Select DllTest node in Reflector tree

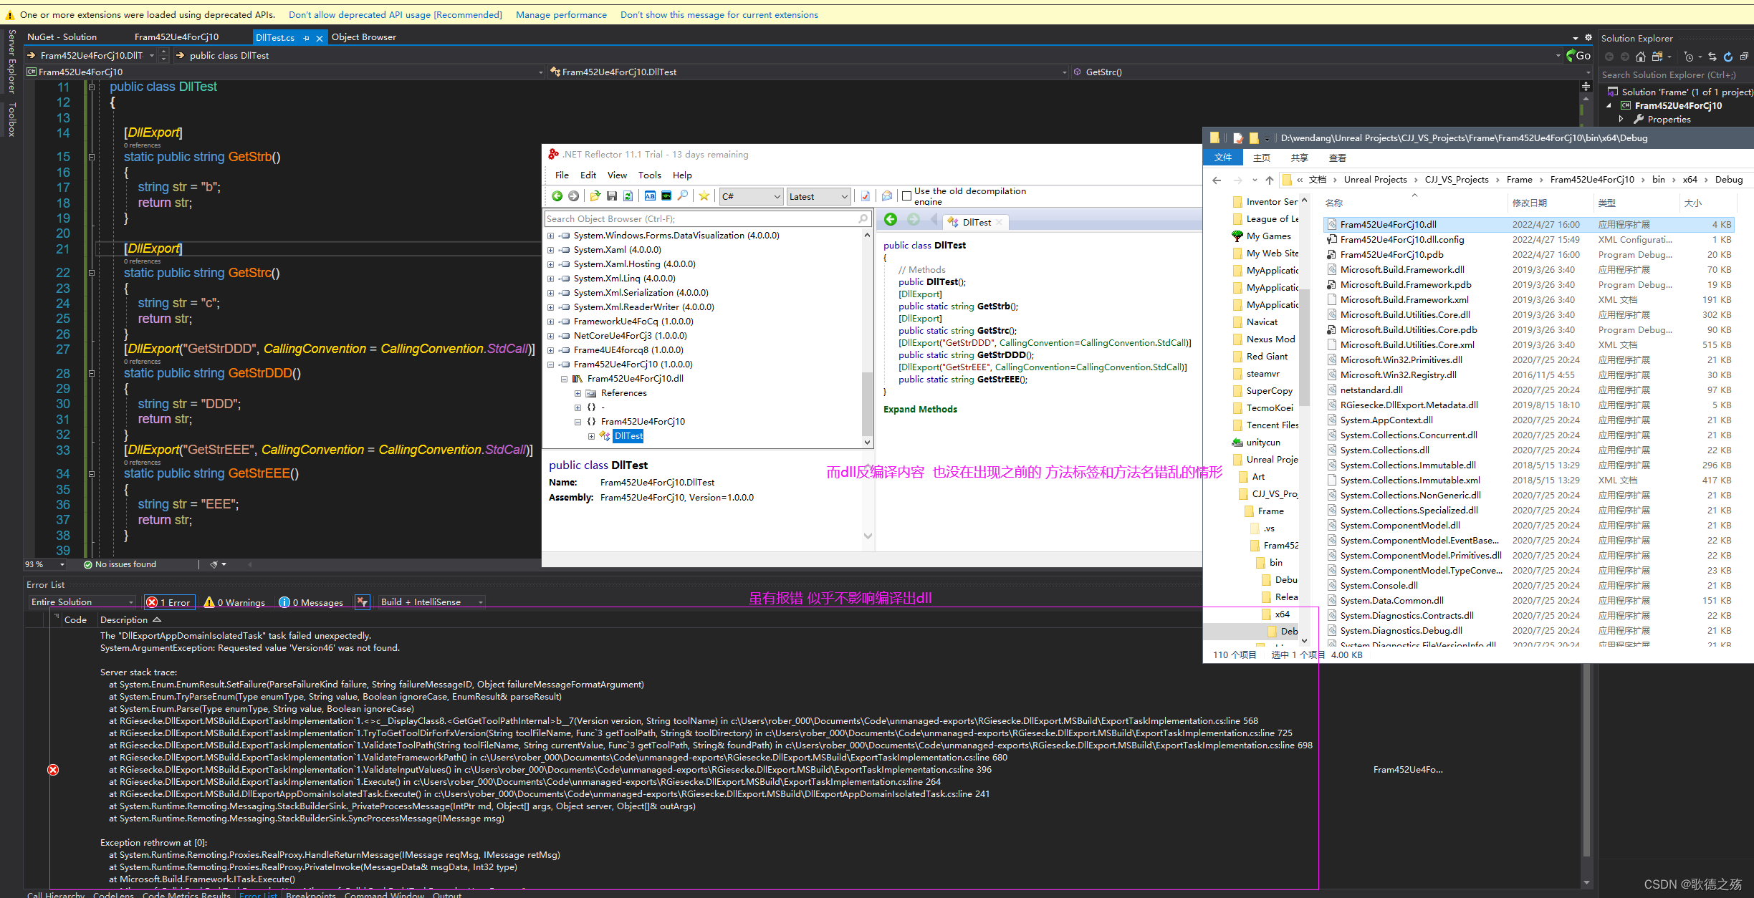click(x=628, y=436)
